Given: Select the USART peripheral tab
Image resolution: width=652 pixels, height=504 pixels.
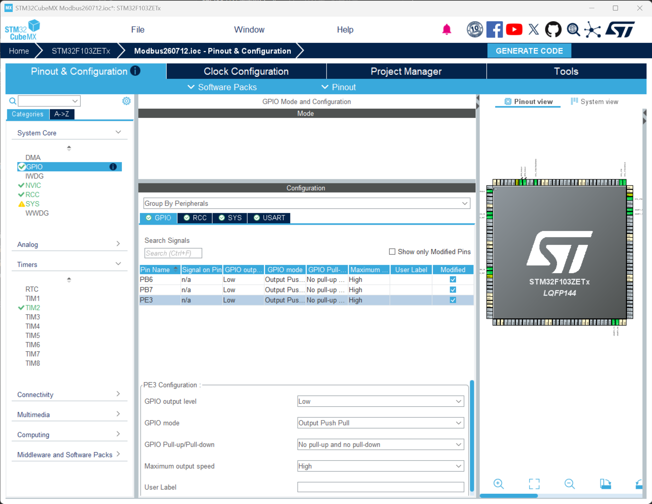Looking at the screenshot, I should [269, 218].
